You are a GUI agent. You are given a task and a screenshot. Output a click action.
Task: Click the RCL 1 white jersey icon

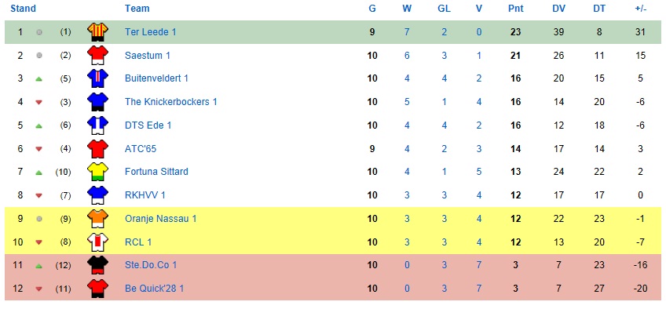pos(97,242)
